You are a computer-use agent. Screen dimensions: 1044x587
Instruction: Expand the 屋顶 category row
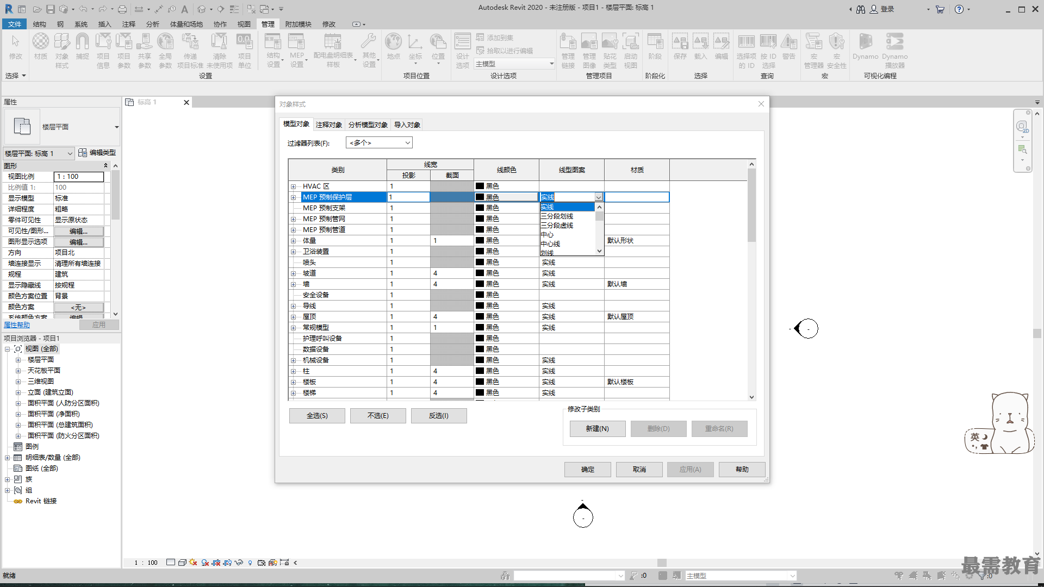coord(294,317)
